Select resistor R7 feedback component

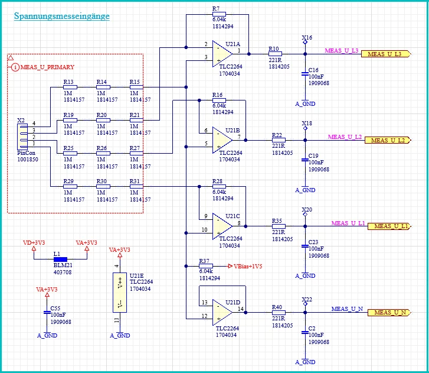click(219, 14)
